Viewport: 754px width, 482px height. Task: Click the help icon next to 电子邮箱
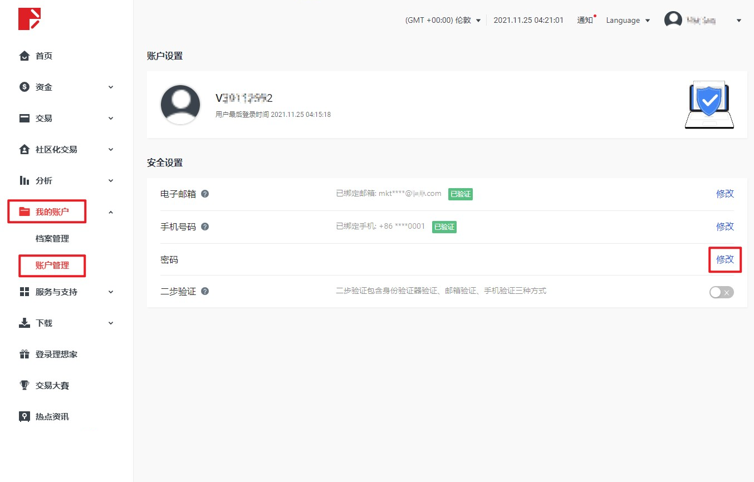coord(205,194)
